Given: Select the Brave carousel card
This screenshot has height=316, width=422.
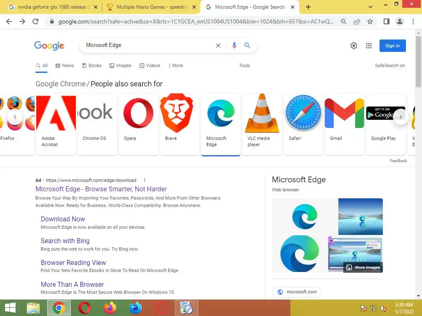Looking at the screenshot, I should click(180, 124).
